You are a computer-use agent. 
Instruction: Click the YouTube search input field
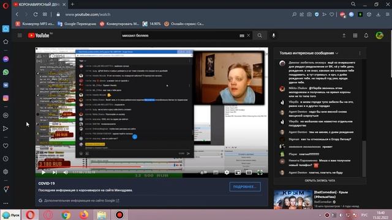[x=180, y=35]
